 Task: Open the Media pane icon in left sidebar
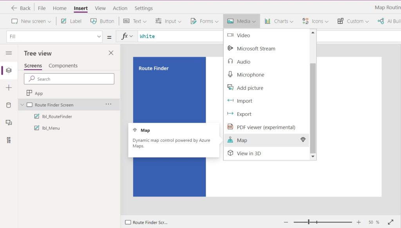click(9, 123)
